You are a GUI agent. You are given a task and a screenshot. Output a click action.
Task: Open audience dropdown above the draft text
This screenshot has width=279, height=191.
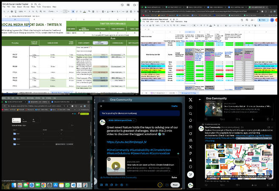tap(122, 120)
